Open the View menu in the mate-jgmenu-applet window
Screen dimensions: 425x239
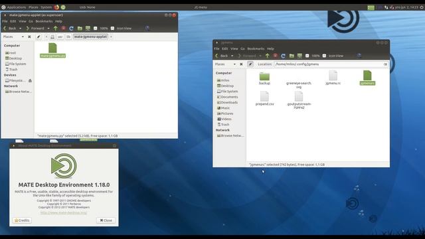click(23, 21)
